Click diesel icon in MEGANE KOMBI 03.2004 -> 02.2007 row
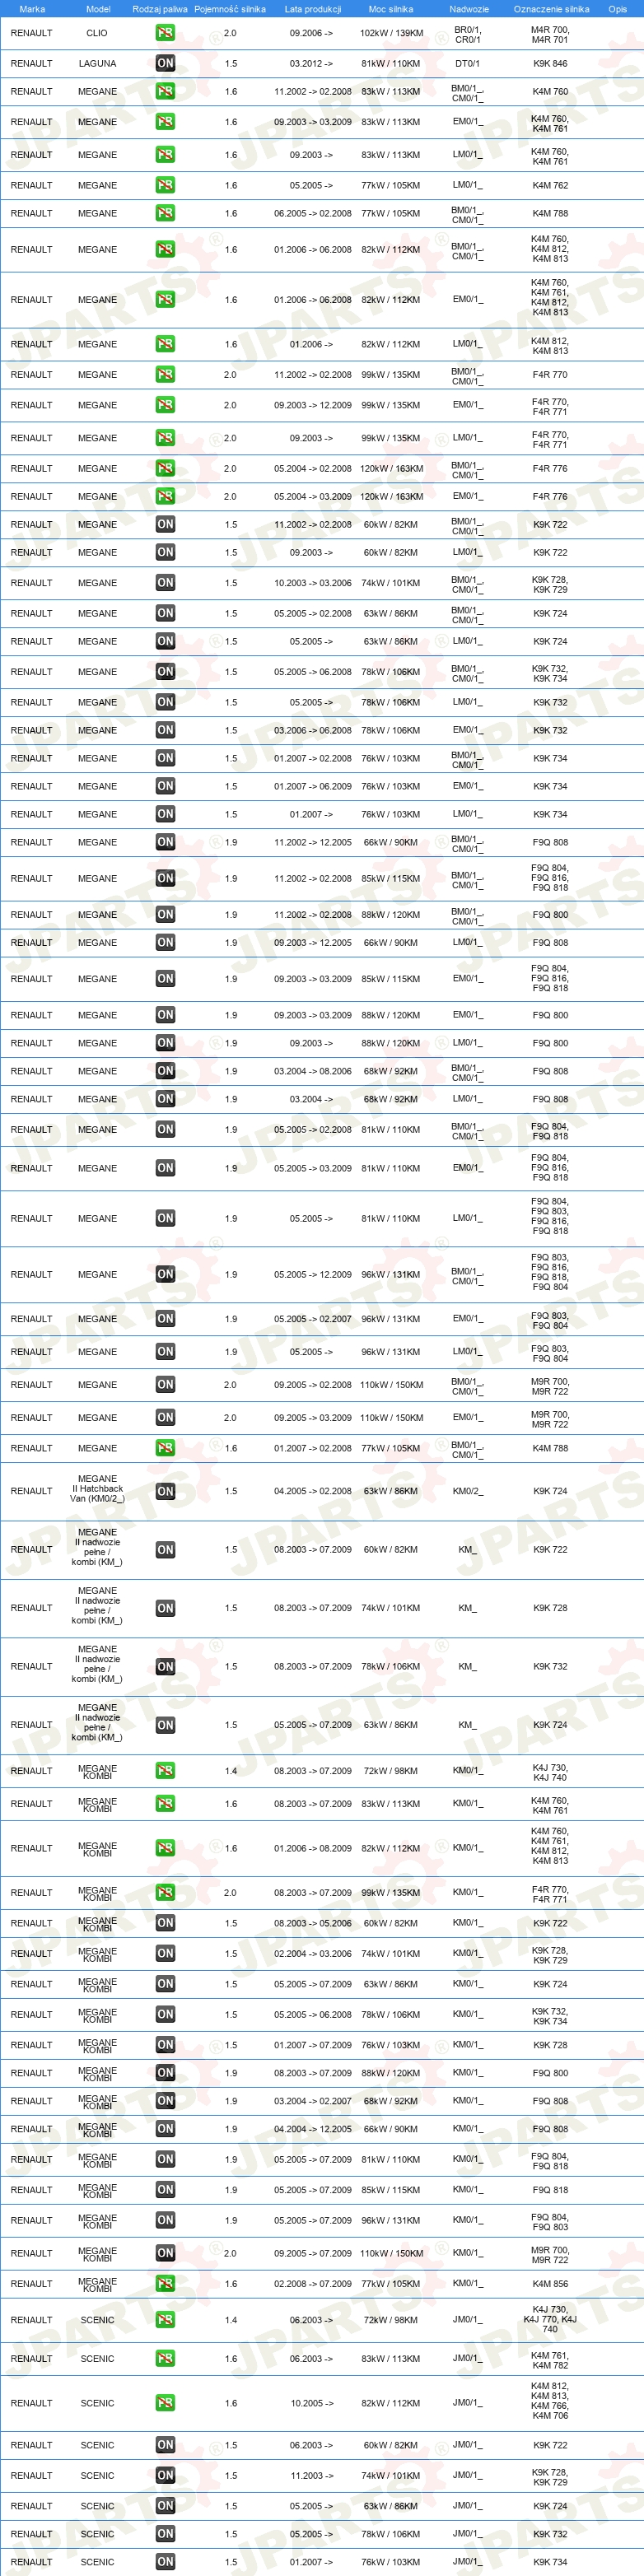Screen dimensions: 644x2576 pos(165,2101)
